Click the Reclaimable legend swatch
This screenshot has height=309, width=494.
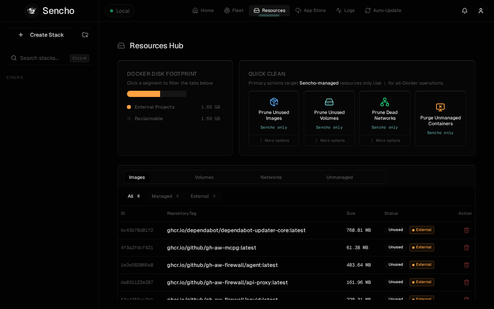tap(129, 119)
